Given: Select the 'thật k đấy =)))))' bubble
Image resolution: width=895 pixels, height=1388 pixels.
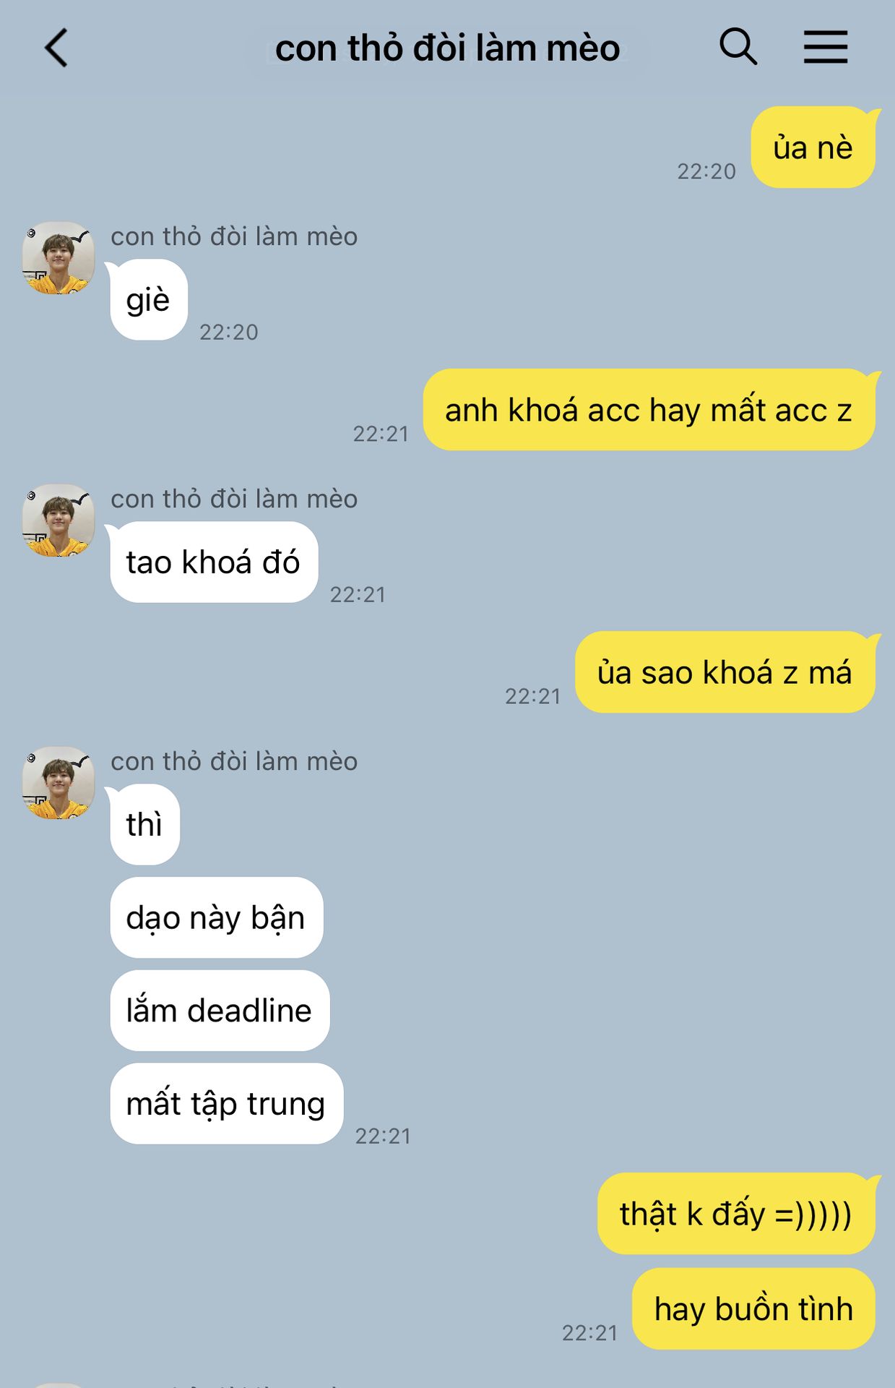Looking at the screenshot, I should 736,1214.
